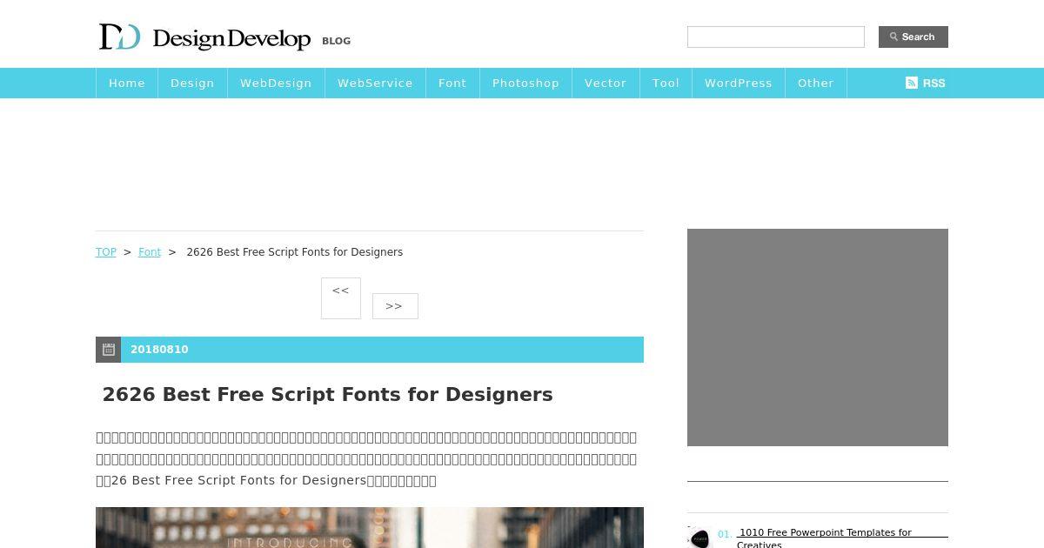Open the Home menu item
The height and width of the screenshot is (548, 1044).
tap(127, 83)
